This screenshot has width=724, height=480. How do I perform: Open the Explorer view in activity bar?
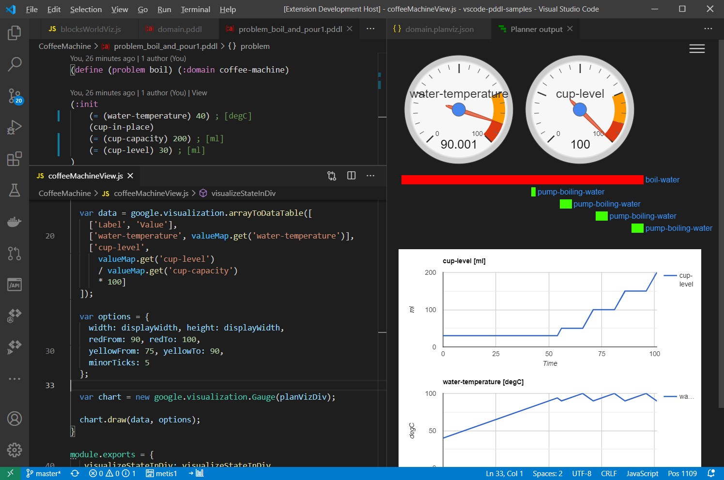pos(15,33)
